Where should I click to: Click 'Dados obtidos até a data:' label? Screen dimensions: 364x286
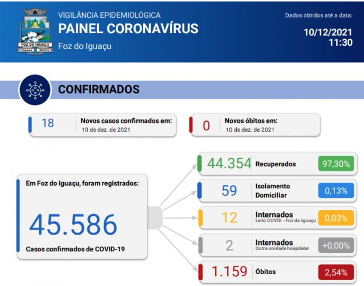319,15
